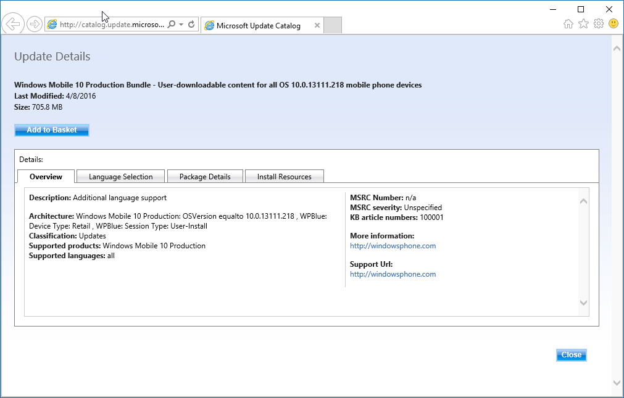The height and width of the screenshot is (398, 624).
Task: Click the 'MSRC Number: n/a' text
Action: point(383,198)
